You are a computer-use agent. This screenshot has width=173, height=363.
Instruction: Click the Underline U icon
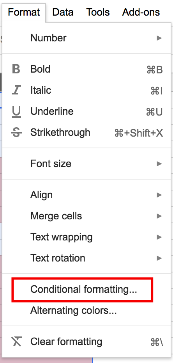(16, 112)
